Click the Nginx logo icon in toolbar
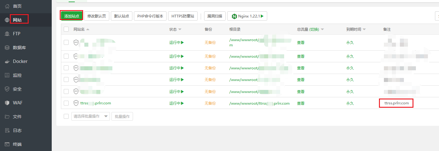The height and width of the screenshot is (151, 439). pyautogui.click(x=234, y=16)
